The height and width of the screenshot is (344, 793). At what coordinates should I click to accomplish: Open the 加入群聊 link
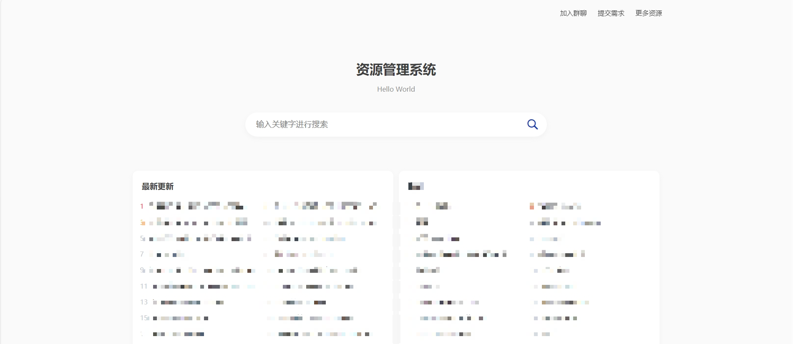[573, 13]
